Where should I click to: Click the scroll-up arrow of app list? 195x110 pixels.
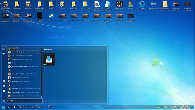[42, 47]
